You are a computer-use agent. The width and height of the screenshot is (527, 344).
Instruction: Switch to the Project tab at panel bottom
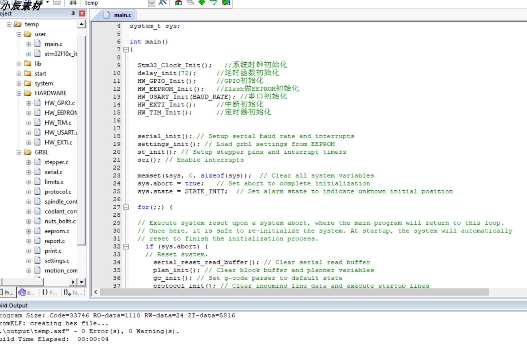[x=7, y=292]
